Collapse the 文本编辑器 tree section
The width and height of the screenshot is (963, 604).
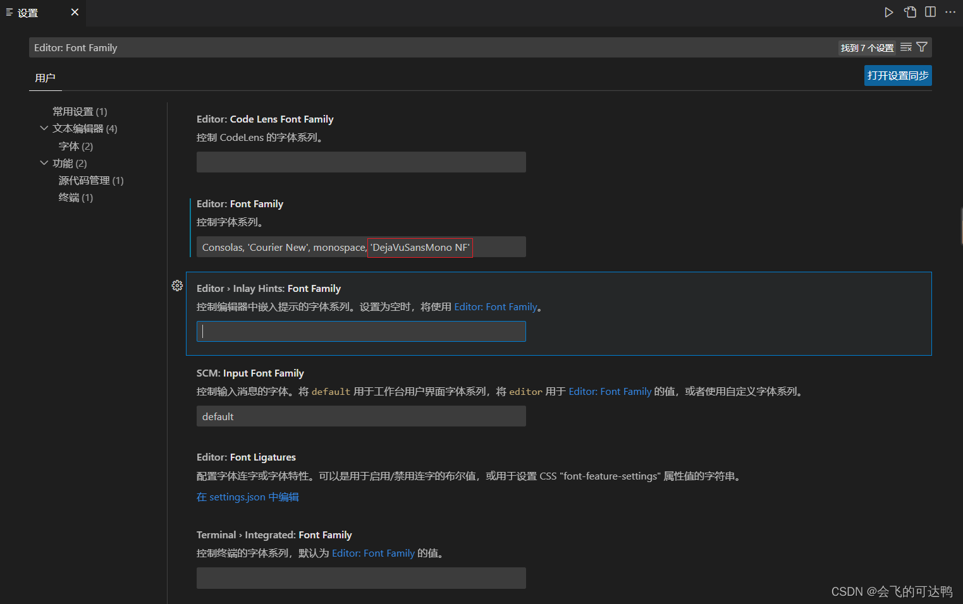[44, 128]
